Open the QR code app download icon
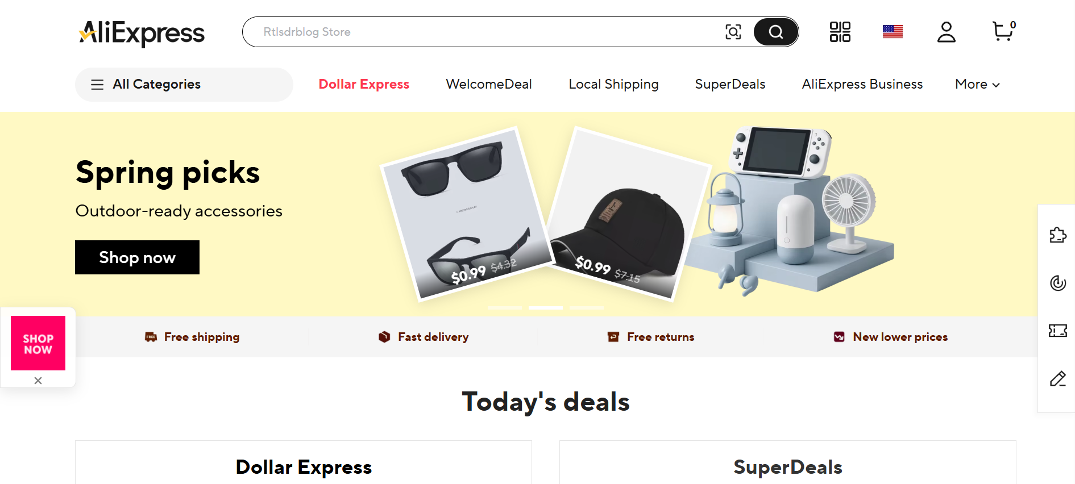Screen dimensions: 1075x484 (840, 32)
